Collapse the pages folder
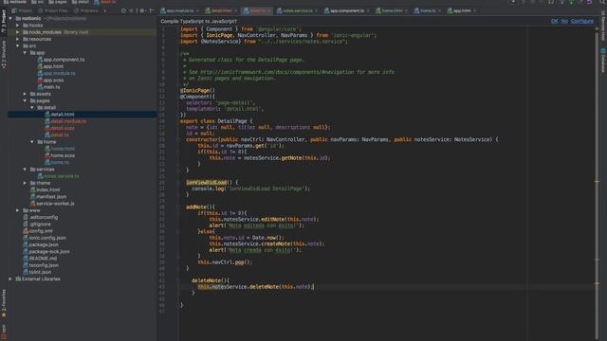607x341 pixels. [x=26, y=101]
